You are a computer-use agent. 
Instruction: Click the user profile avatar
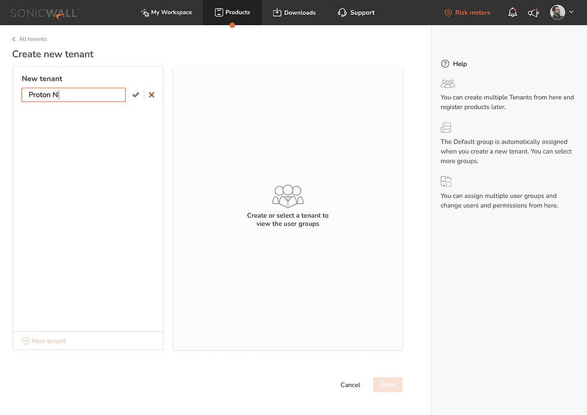coord(557,13)
